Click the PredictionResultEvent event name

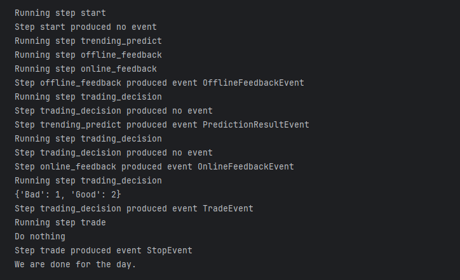pyautogui.click(x=256, y=124)
